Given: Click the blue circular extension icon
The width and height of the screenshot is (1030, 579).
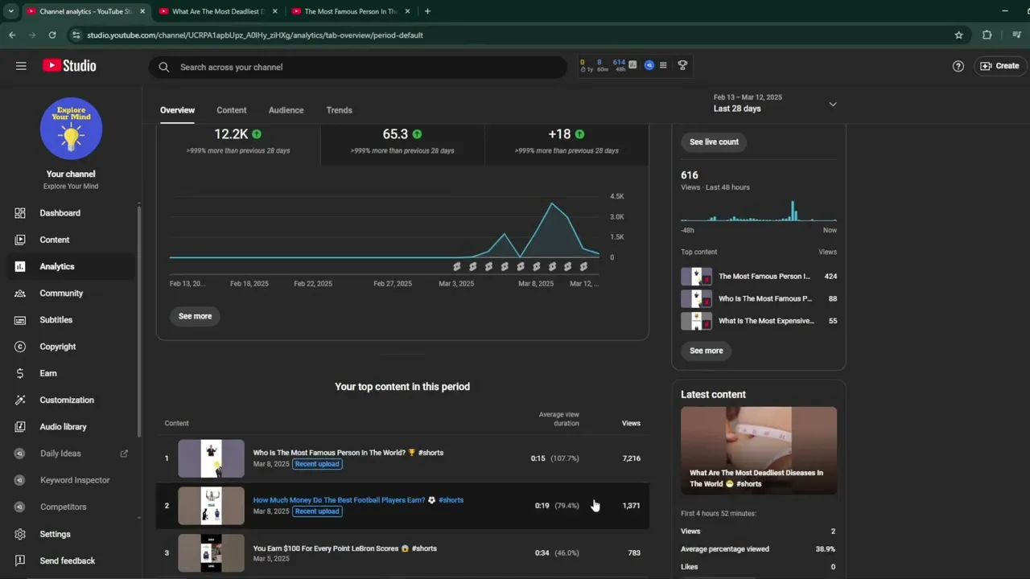Looking at the screenshot, I should coord(649,65).
